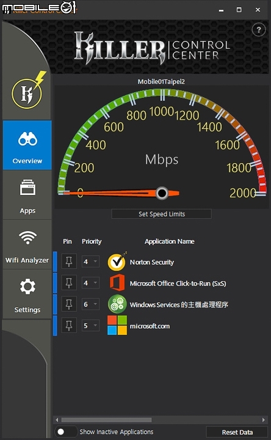Click the Wifi Analyzer signal icon
This screenshot has height=440, width=271.
point(27,238)
